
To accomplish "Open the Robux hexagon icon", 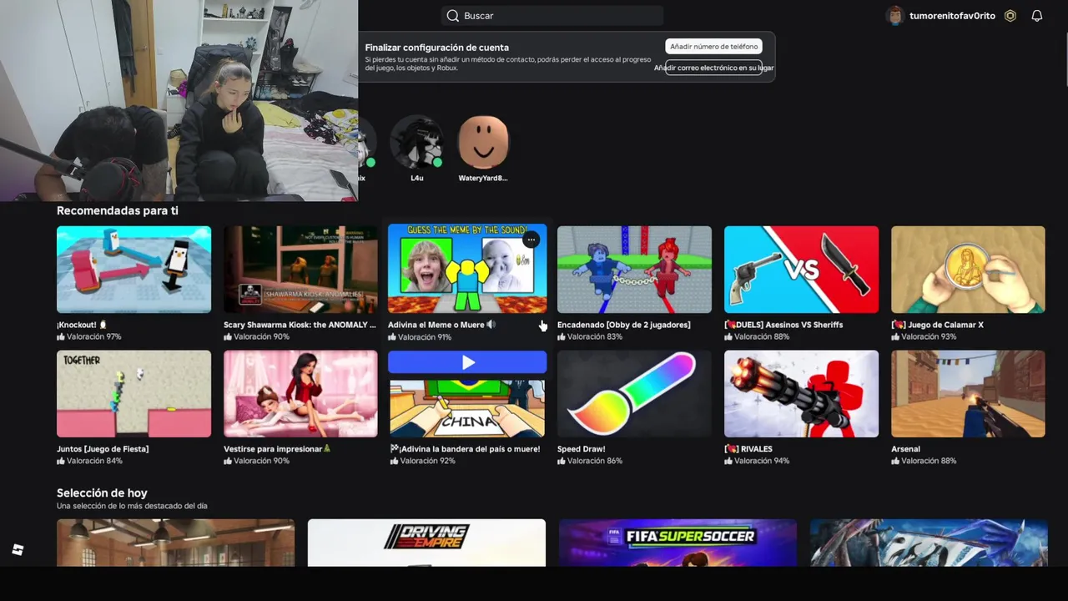I will point(1010,16).
